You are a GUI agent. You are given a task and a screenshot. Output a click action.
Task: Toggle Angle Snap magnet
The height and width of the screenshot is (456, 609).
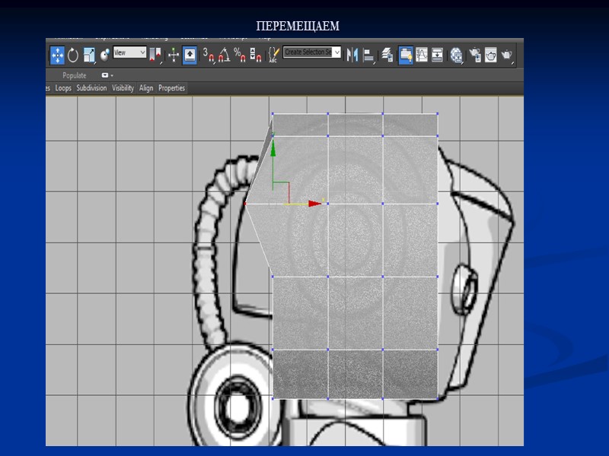(x=224, y=55)
